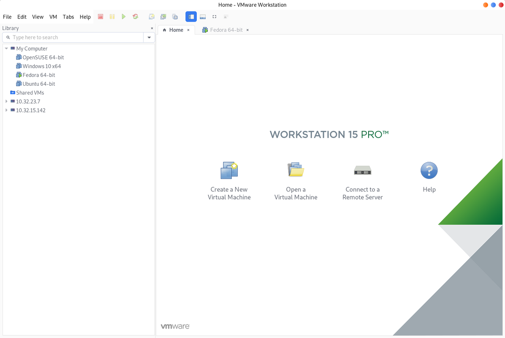505x338 pixels.
Task: Click the Connect to a Remote Server label
Action: click(363, 194)
